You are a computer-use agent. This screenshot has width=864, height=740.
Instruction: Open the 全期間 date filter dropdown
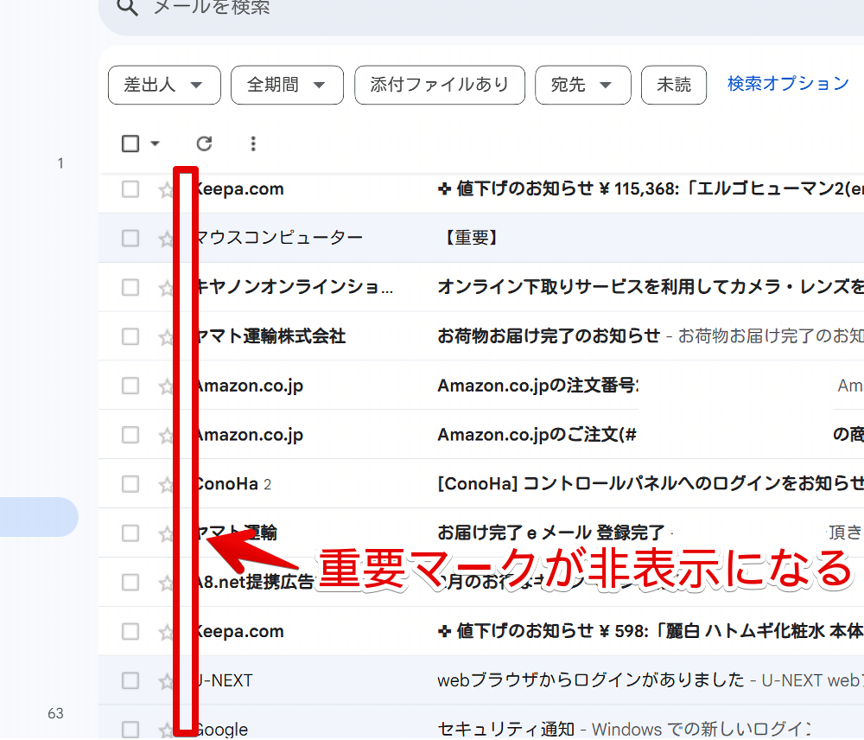click(287, 85)
